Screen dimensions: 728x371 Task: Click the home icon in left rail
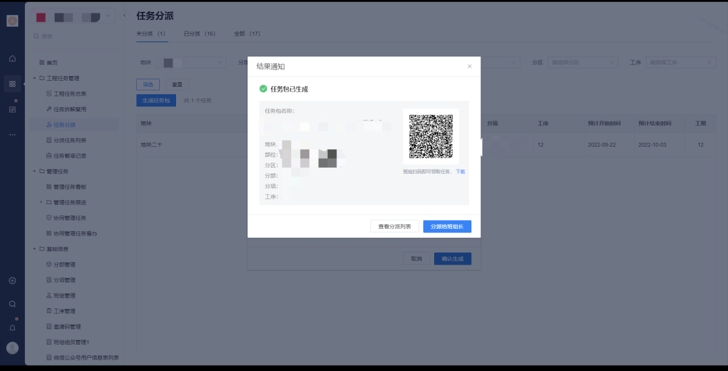coord(13,59)
